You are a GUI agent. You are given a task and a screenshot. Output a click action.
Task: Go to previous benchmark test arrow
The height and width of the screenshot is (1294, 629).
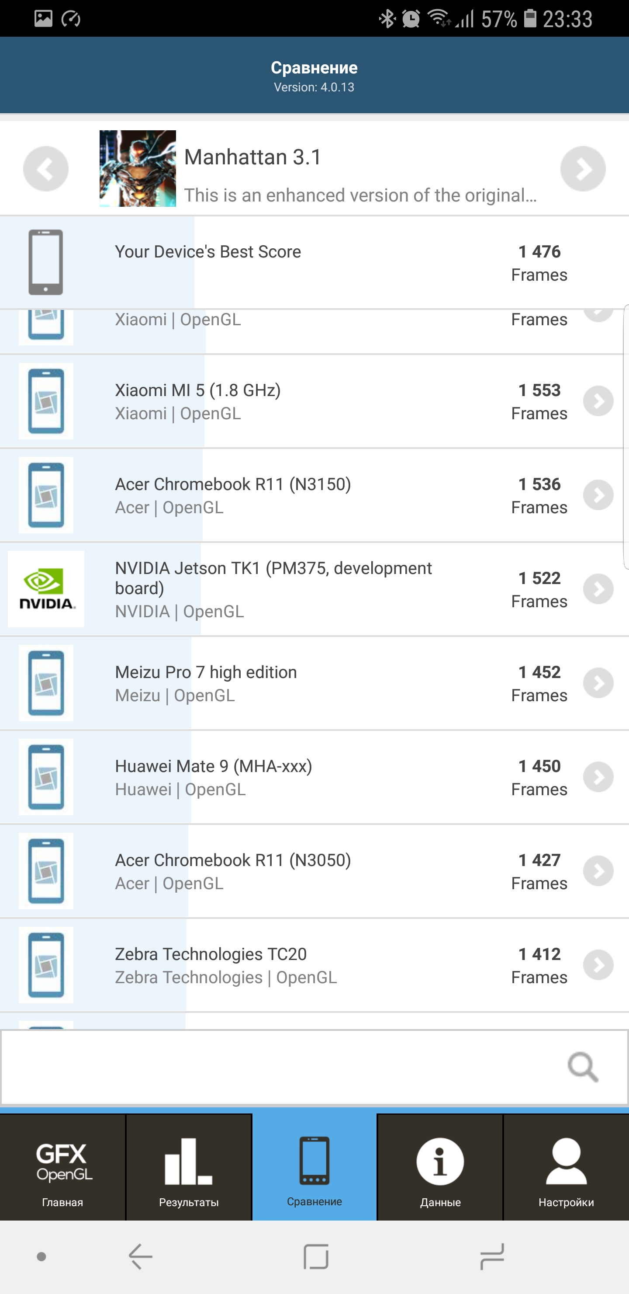(x=46, y=169)
